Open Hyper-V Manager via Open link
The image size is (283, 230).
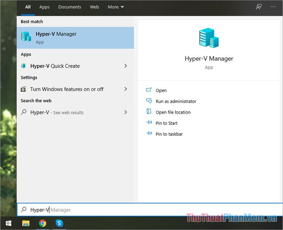161,91
